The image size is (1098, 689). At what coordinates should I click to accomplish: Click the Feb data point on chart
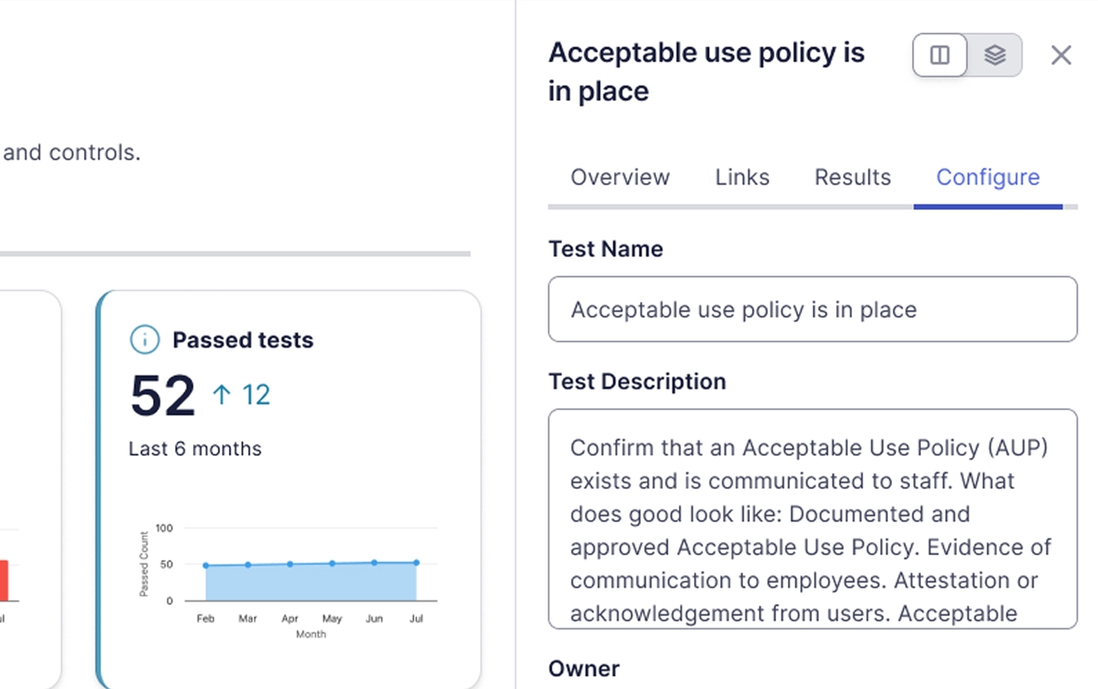[206, 565]
